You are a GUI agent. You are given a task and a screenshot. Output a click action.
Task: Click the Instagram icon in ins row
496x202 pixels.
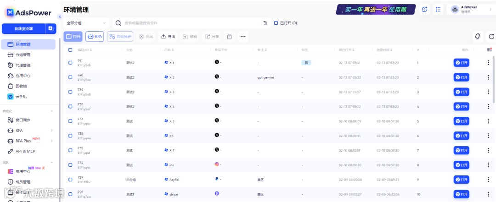(x=217, y=164)
